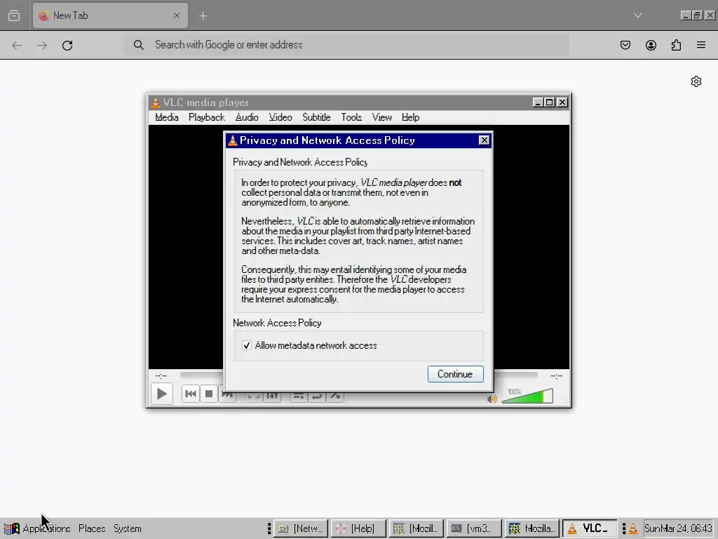
Task: Click the VLC cone icon in title bar
Action: (x=156, y=102)
